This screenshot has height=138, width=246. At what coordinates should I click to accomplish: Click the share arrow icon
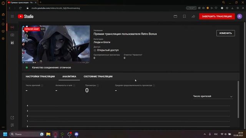tap(193, 16)
